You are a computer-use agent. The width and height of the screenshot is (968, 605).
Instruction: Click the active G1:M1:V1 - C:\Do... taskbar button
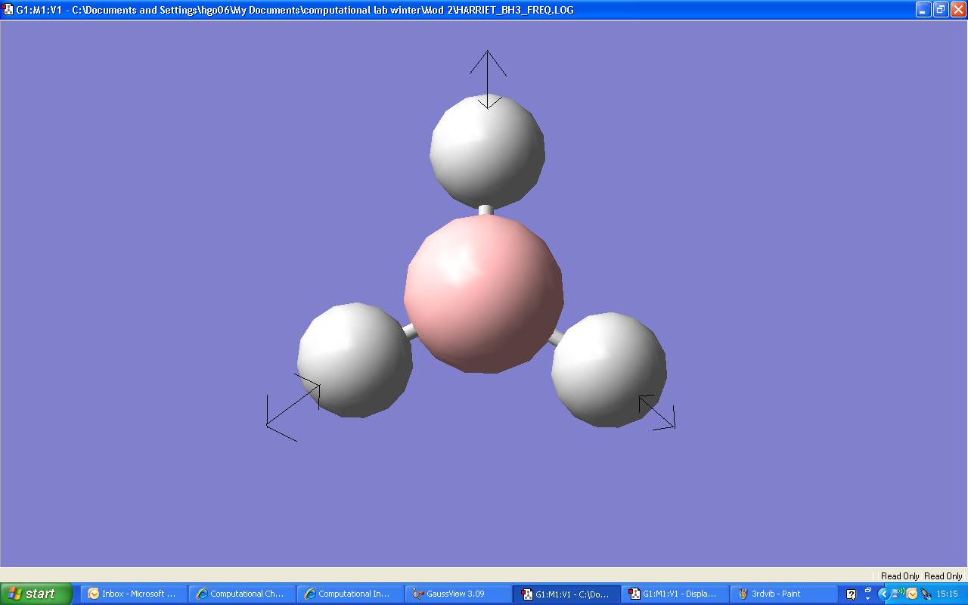[x=566, y=594]
